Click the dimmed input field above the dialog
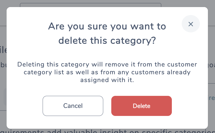The width and height of the screenshot is (215, 133). [91, 5]
